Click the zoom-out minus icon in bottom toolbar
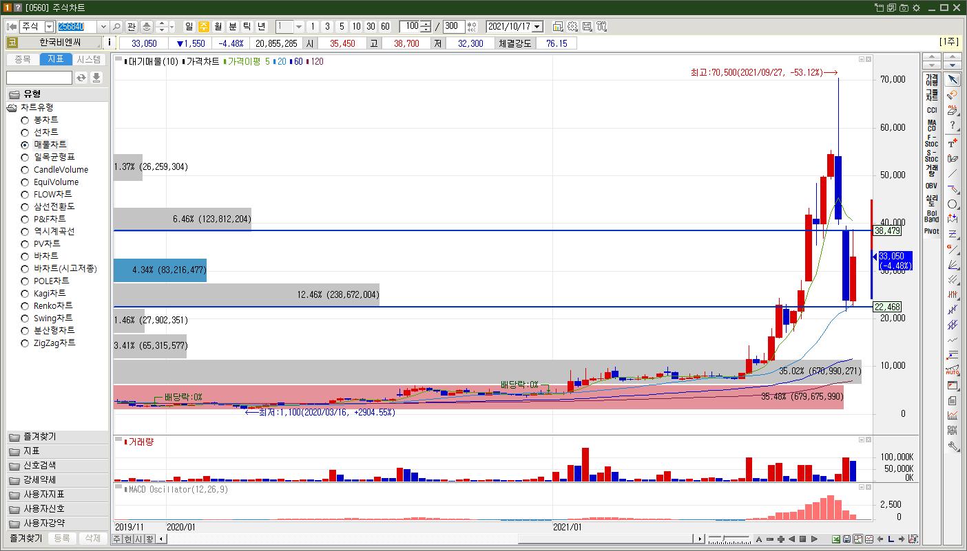This screenshot has height=551, width=967. (770, 539)
